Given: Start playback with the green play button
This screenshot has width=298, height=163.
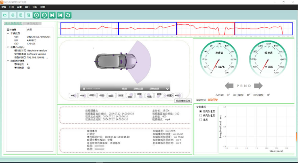Looking at the screenshot, I should pos(36,15).
